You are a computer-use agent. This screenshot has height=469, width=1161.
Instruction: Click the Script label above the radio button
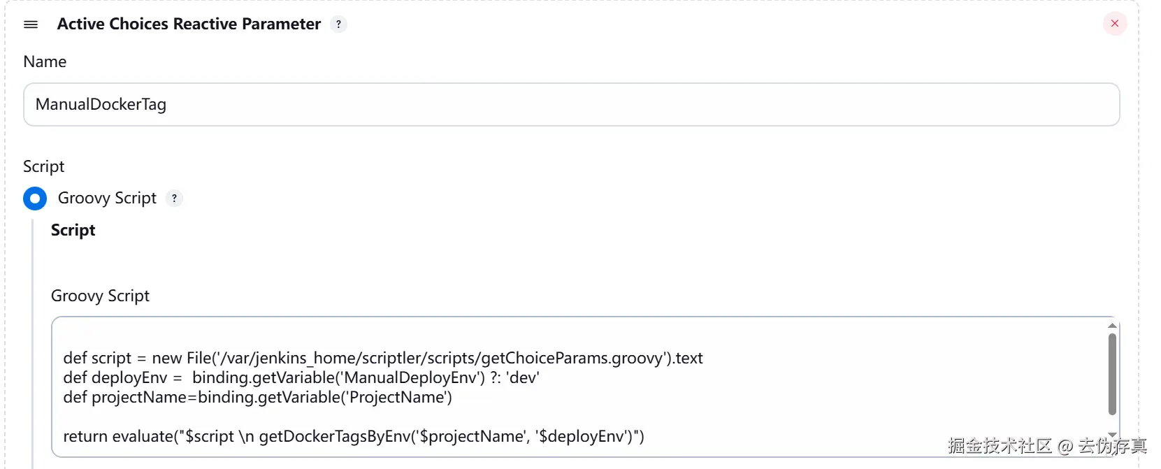point(43,167)
